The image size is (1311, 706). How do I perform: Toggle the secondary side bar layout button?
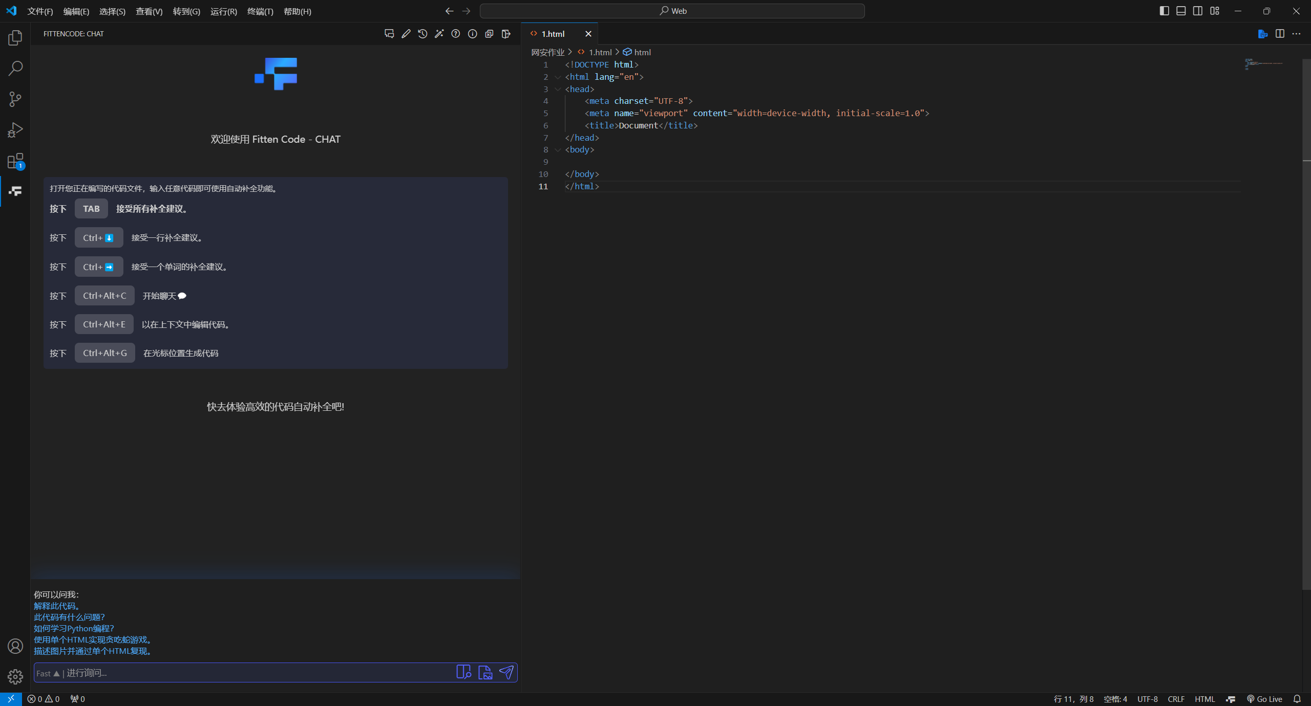click(1198, 11)
